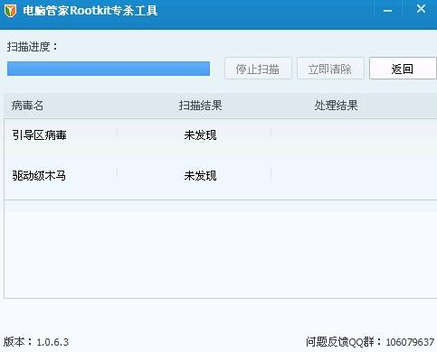Close the Rootkit专杀工具 window
Viewport: 437px width, 352px height.
421,9
